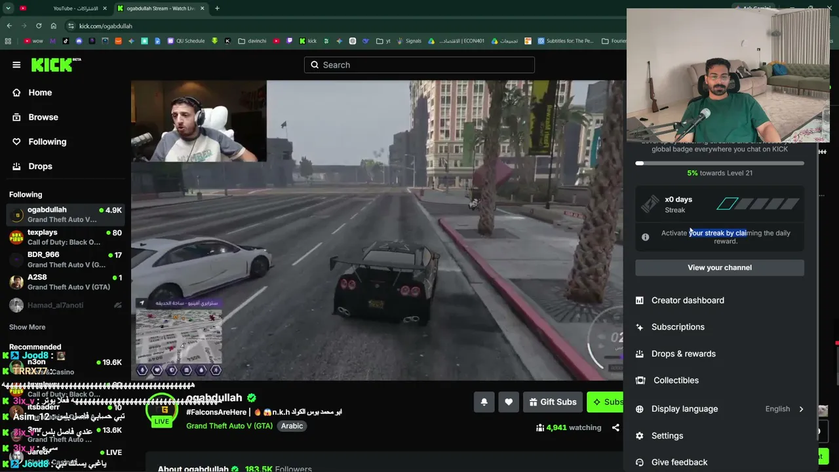Click the ogabdullah stream video player
Screen dimensions: 839x472
(x=378, y=230)
